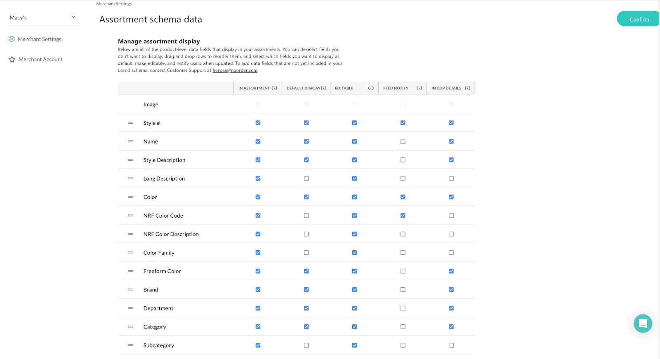The height and width of the screenshot is (359, 660).
Task: Click the Merchant Settings breadcrumb
Action: click(x=114, y=4)
